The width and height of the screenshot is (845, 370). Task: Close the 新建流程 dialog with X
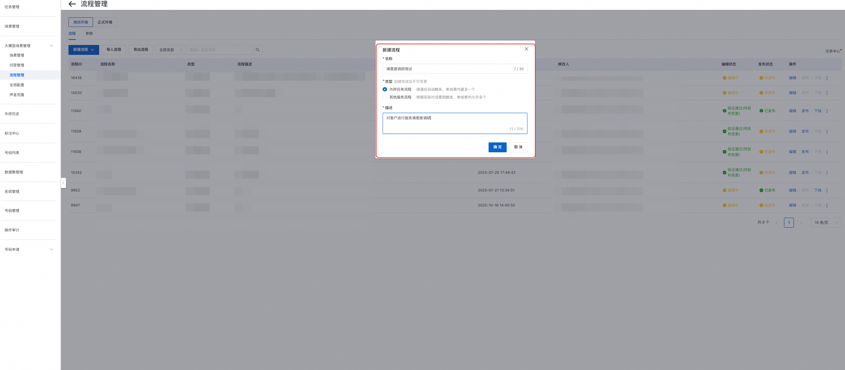tap(526, 49)
